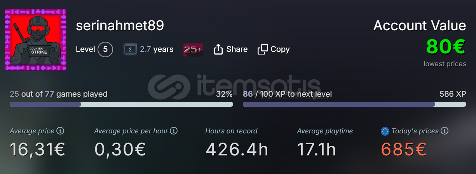Image resolution: width=476 pixels, height=174 pixels.
Task: Click the Copy button label
Action: [x=280, y=49]
